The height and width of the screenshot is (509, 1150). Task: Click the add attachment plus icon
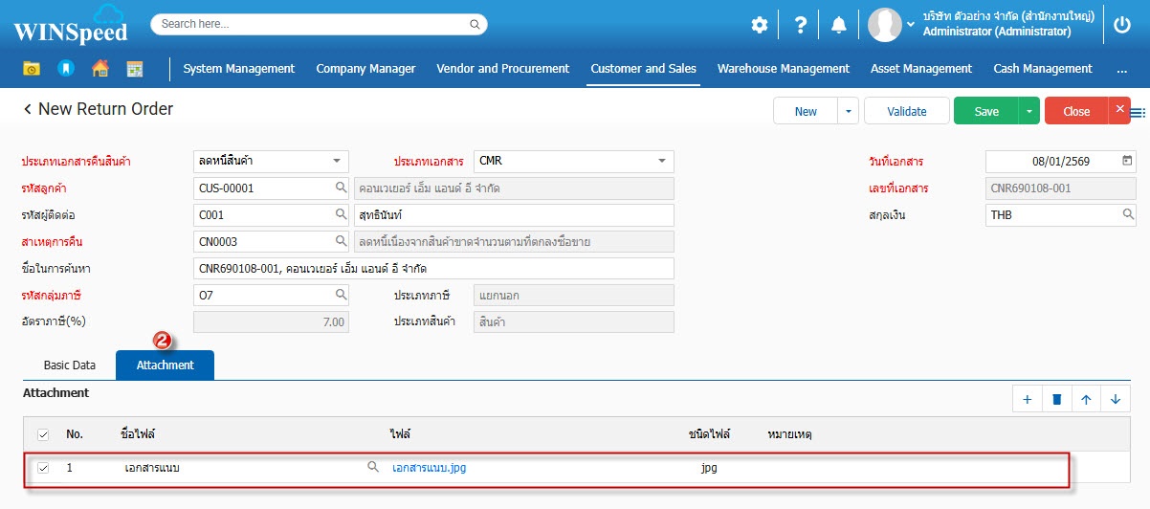click(x=1028, y=400)
